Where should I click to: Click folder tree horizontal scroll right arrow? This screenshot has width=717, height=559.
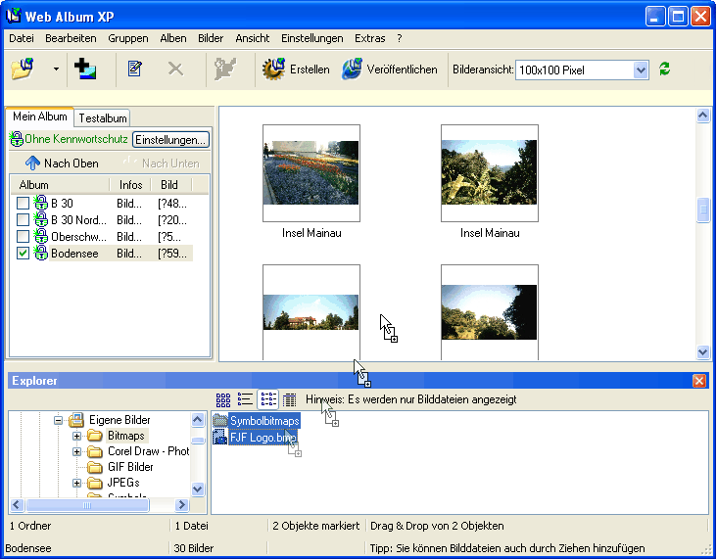click(x=181, y=505)
